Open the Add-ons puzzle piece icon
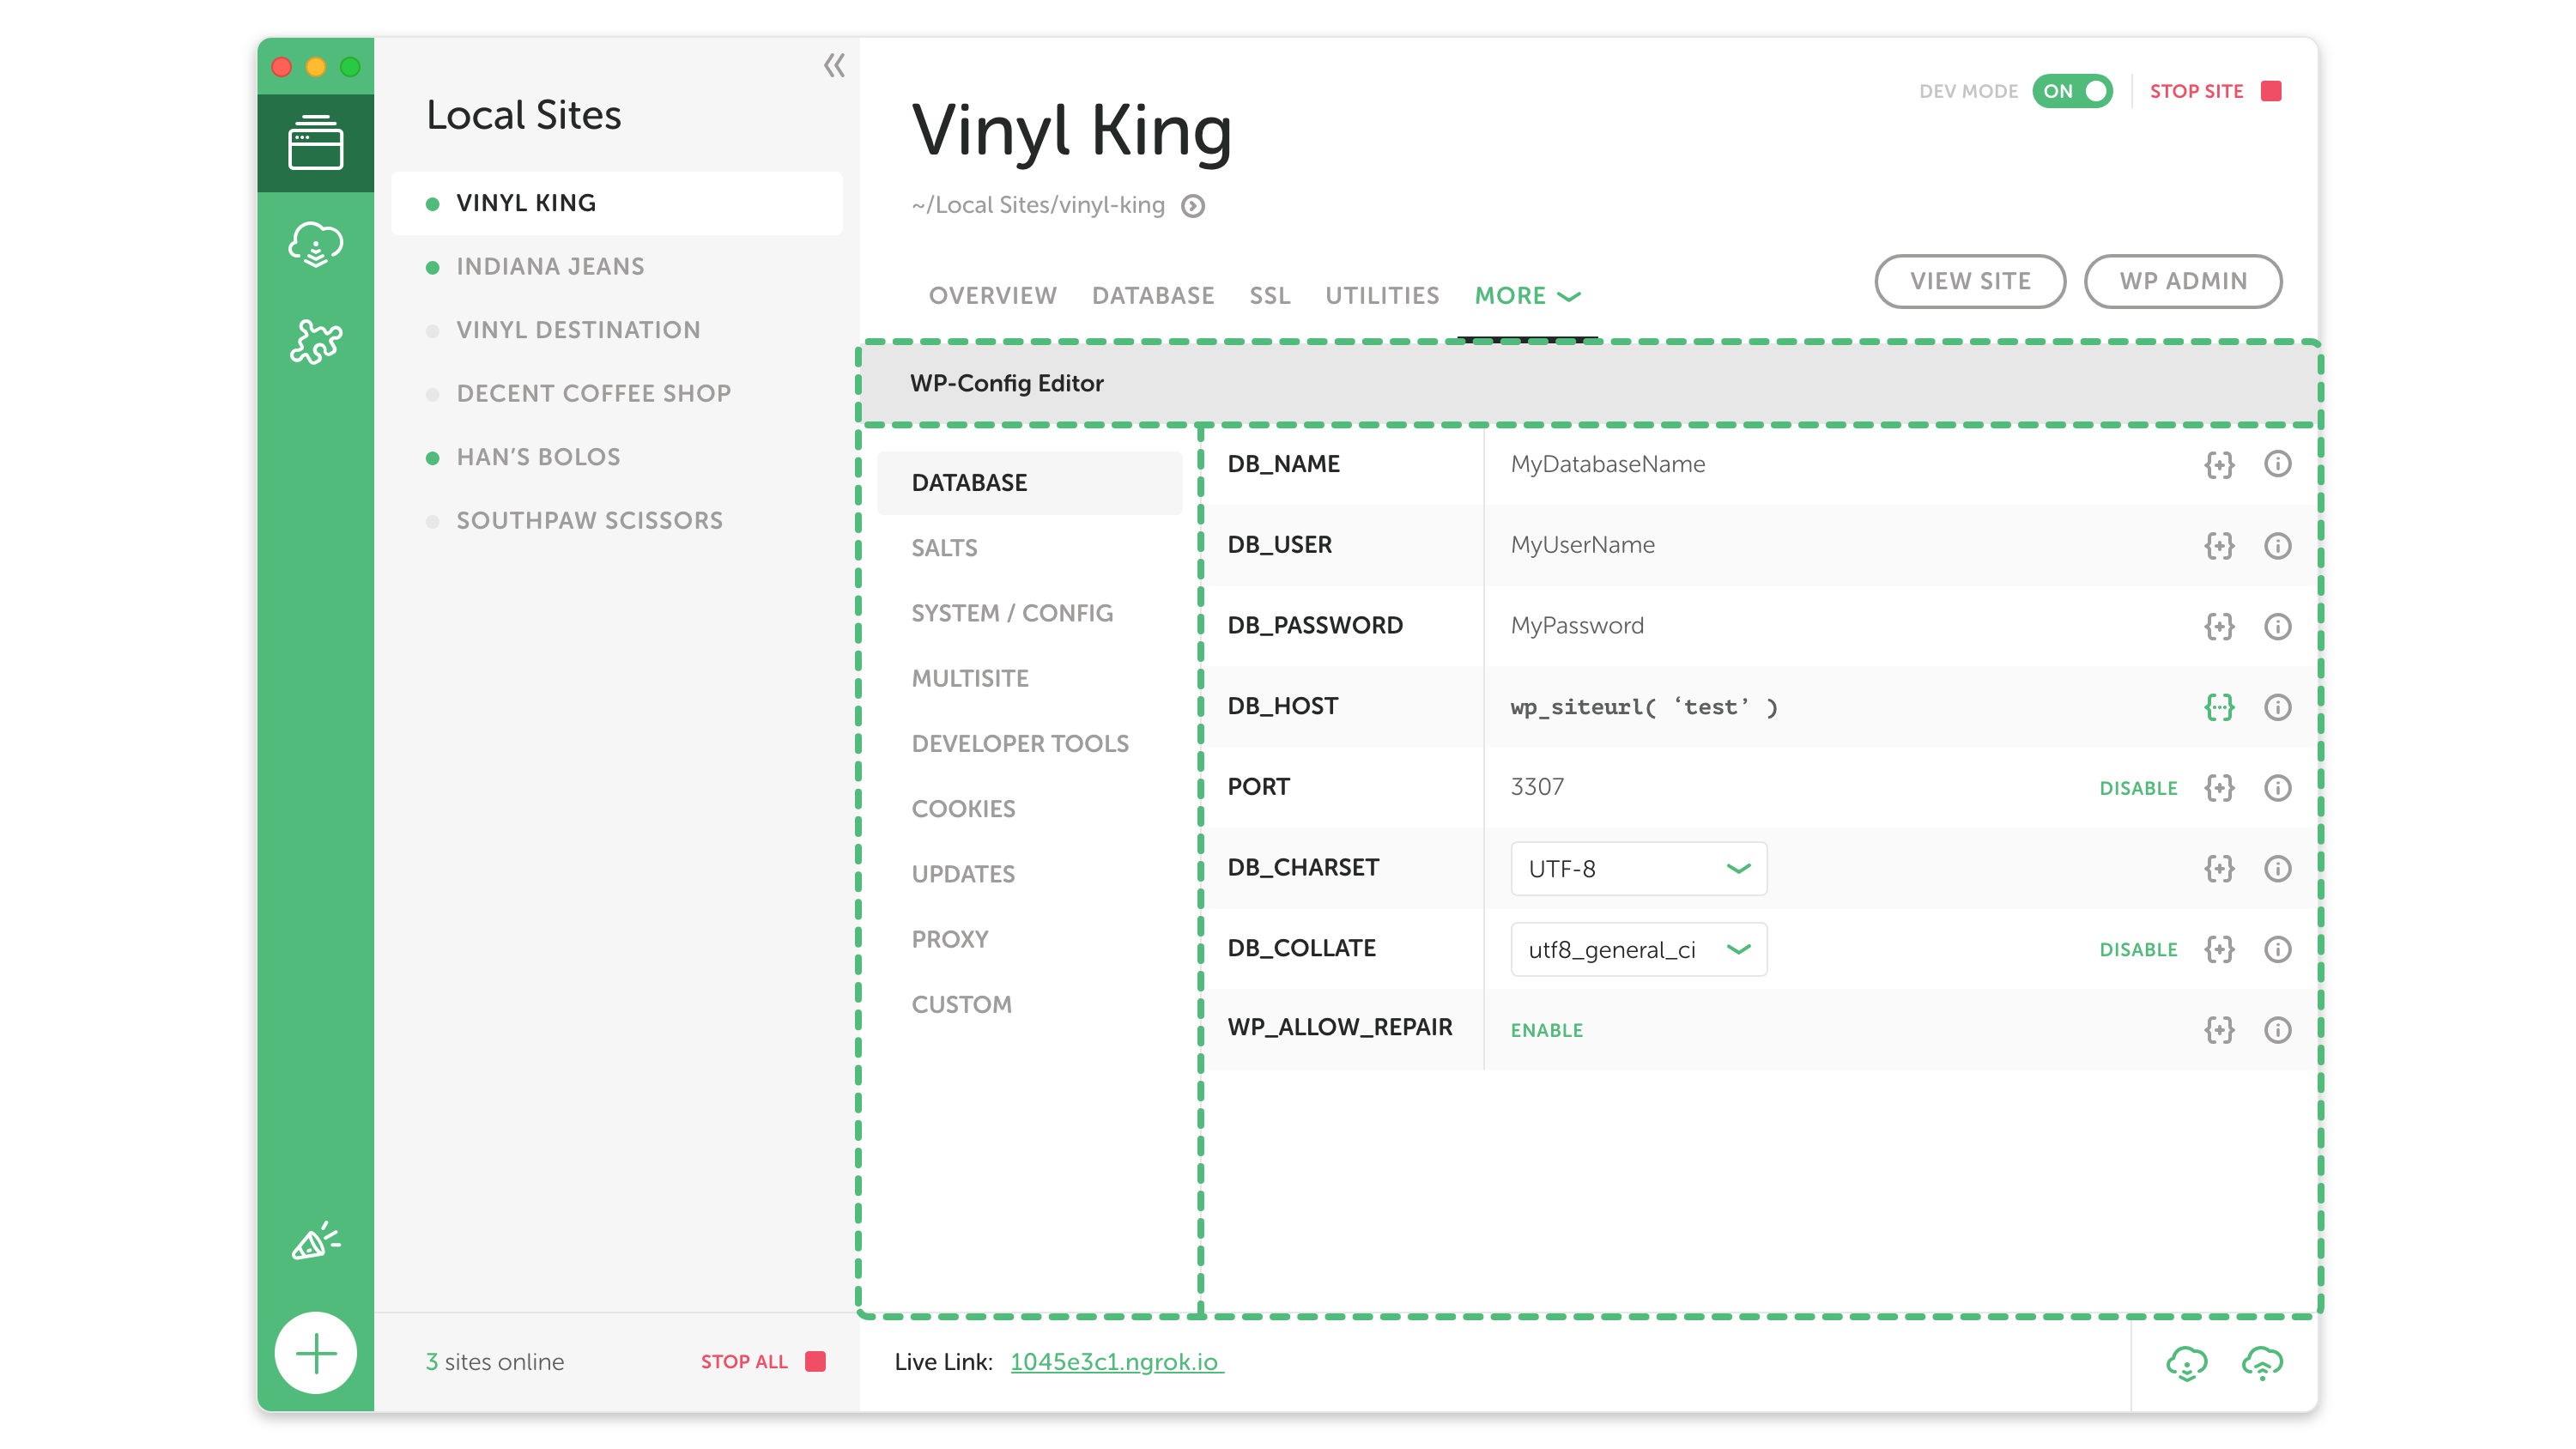The image size is (2576, 1449). [315, 341]
